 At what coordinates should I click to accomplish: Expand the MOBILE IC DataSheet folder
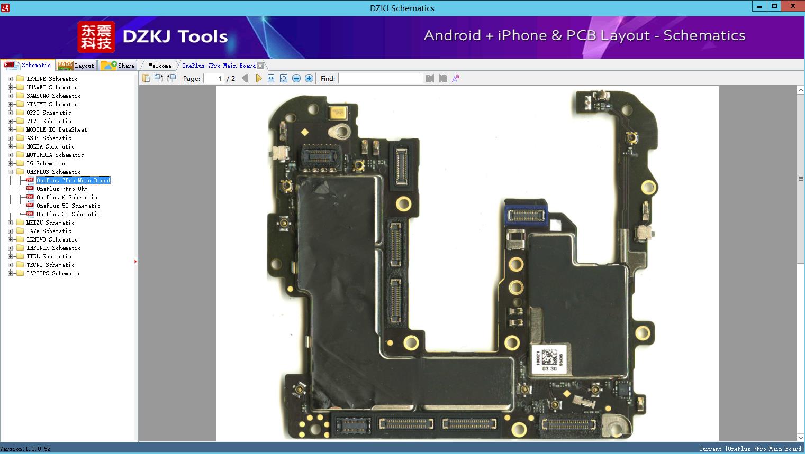coord(10,129)
